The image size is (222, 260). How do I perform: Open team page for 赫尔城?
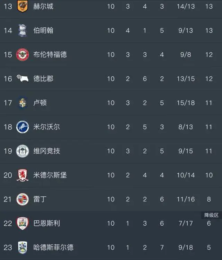(x=43, y=7)
